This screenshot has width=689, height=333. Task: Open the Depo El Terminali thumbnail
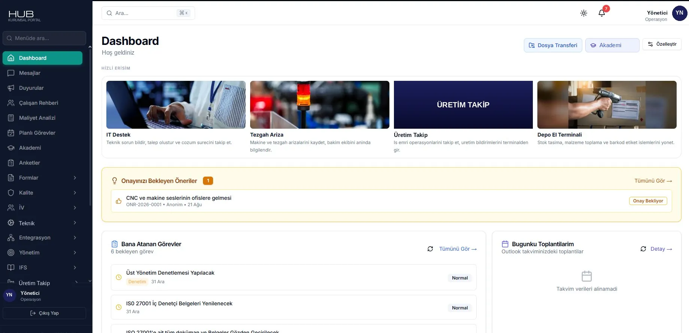point(607,105)
